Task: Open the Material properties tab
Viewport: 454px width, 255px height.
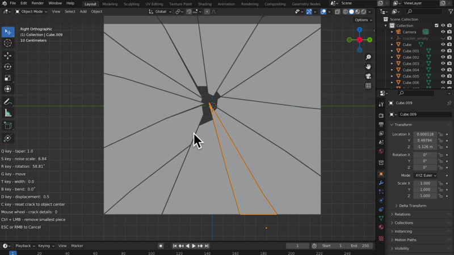Action: pos(381,227)
